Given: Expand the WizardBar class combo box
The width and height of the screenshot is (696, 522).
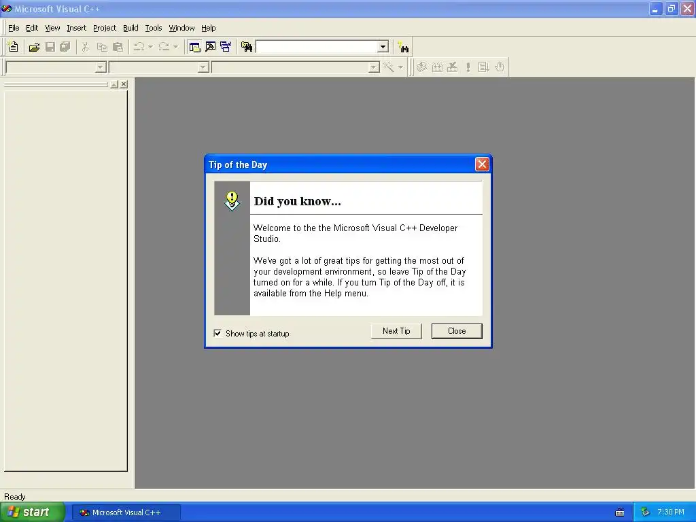Looking at the screenshot, I should tap(101, 67).
